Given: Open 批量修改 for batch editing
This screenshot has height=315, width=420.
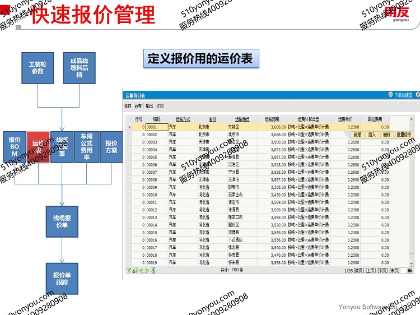Looking at the screenshot, I should pos(404,135).
